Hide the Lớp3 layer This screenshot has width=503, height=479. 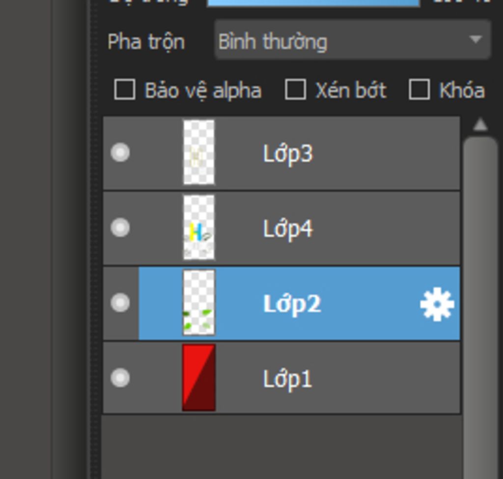coord(120,153)
